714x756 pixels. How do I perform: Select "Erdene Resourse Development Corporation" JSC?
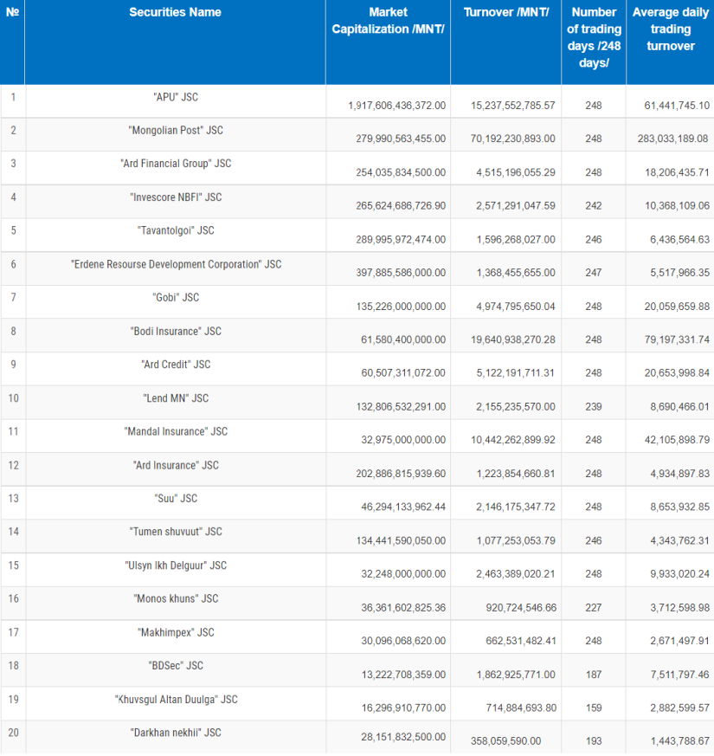pos(176,264)
